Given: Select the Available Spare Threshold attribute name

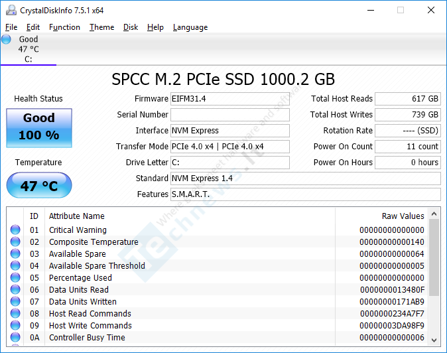Looking at the screenshot, I should (97, 266).
